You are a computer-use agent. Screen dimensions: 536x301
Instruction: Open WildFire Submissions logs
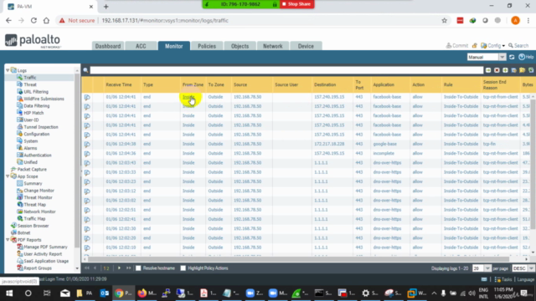(x=44, y=99)
